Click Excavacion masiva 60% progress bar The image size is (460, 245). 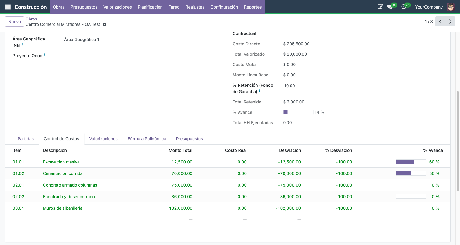pyautogui.click(x=410, y=162)
